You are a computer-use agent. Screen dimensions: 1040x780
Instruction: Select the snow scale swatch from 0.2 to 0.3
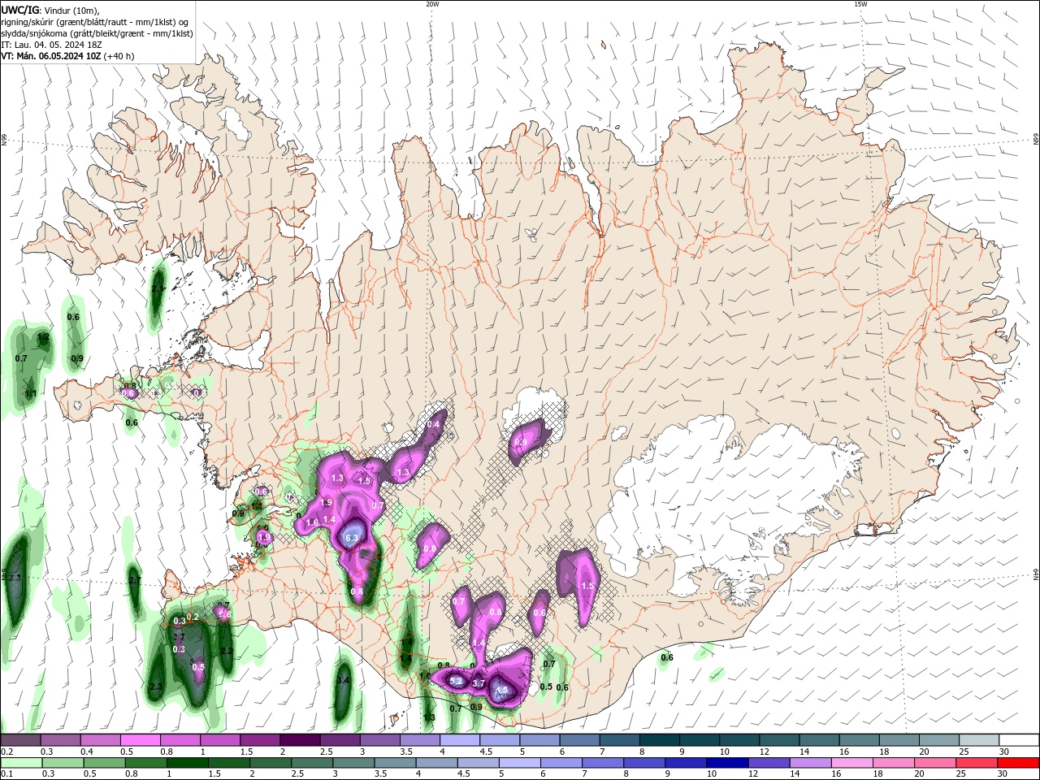[x=20, y=740]
